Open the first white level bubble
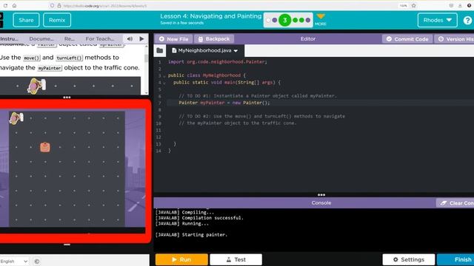Viewport: 474px width, 266px height. pyautogui.click(x=268, y=20)
